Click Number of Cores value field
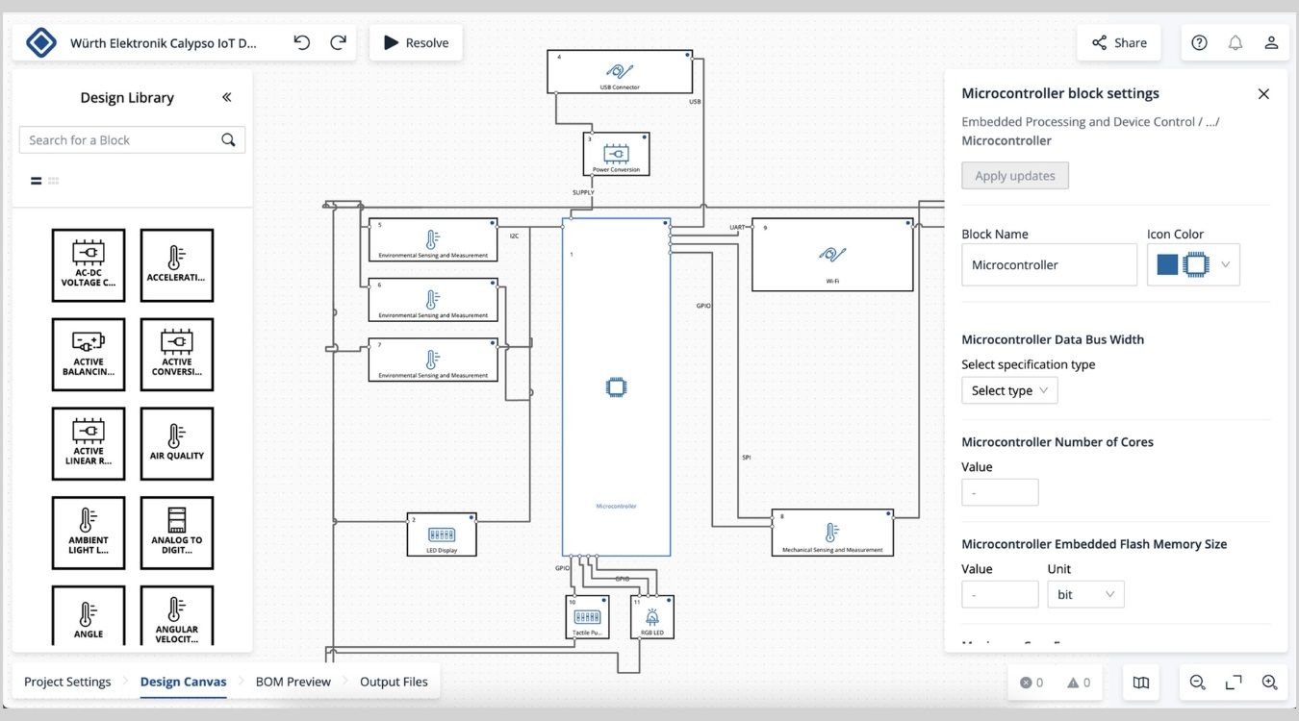The height and width of the screenshot is (721, 1299). click(x=1000, y=492)
